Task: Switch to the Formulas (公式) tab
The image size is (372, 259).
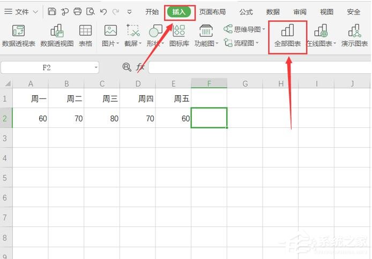Action: [x=246, y=12]
